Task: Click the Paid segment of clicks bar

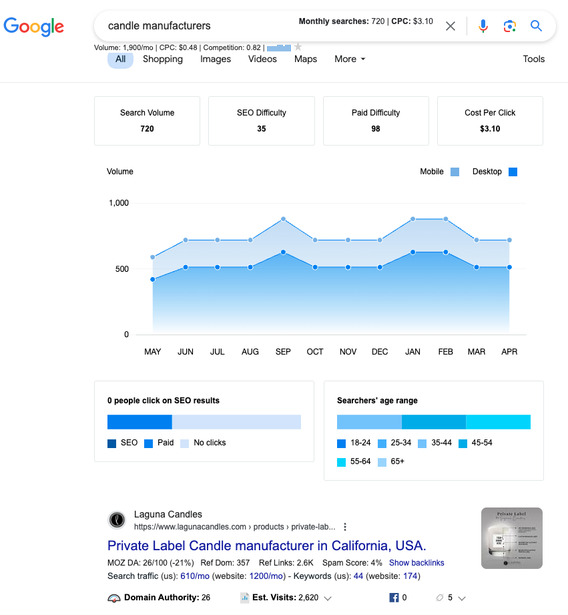Action: click(x=140, y=422)
